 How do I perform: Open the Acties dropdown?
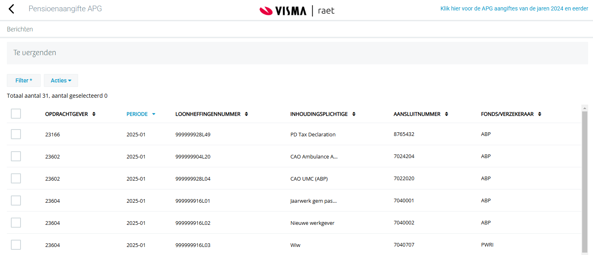(x=61, y=80)
